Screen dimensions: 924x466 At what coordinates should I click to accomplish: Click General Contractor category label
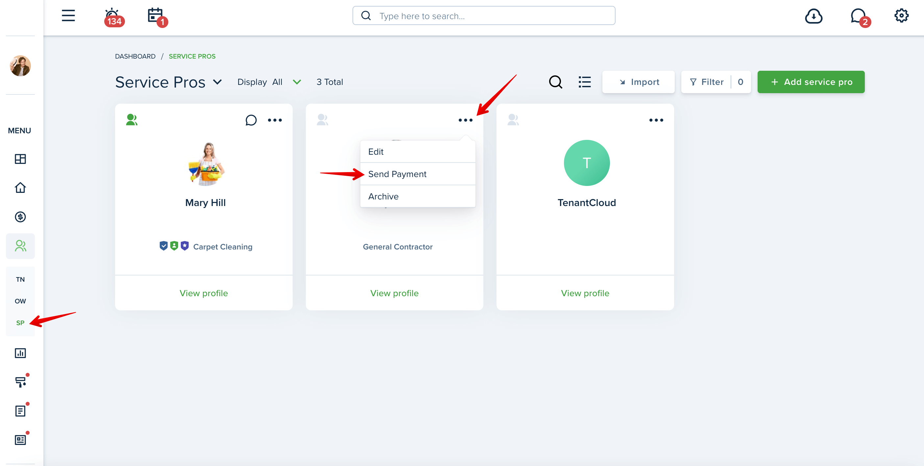[398, 246]
